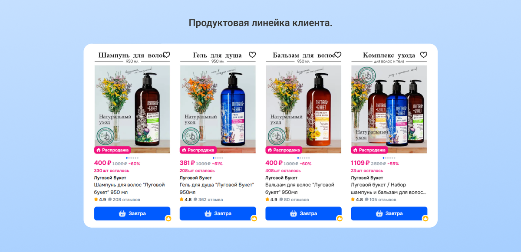
Task: Open 80 отзывов reviews link
Action: coord(297,200)
